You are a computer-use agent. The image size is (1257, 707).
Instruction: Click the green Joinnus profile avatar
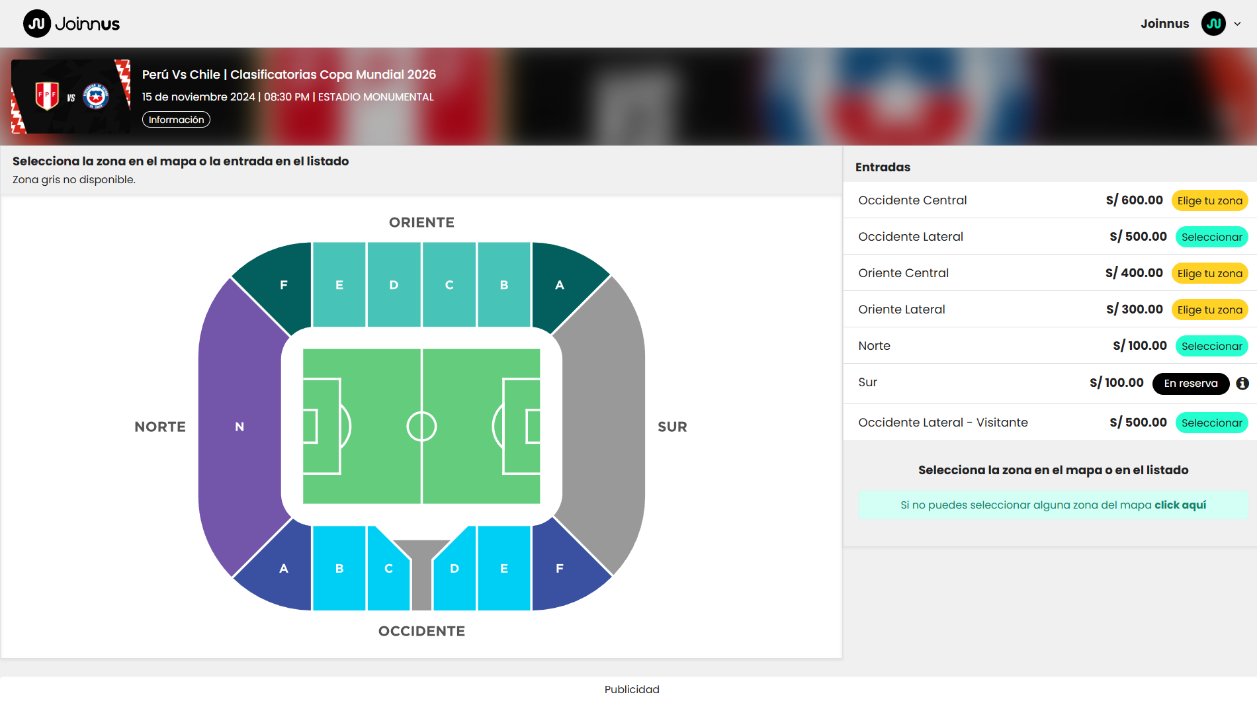pyautogui.click(x=1213, y=24)
